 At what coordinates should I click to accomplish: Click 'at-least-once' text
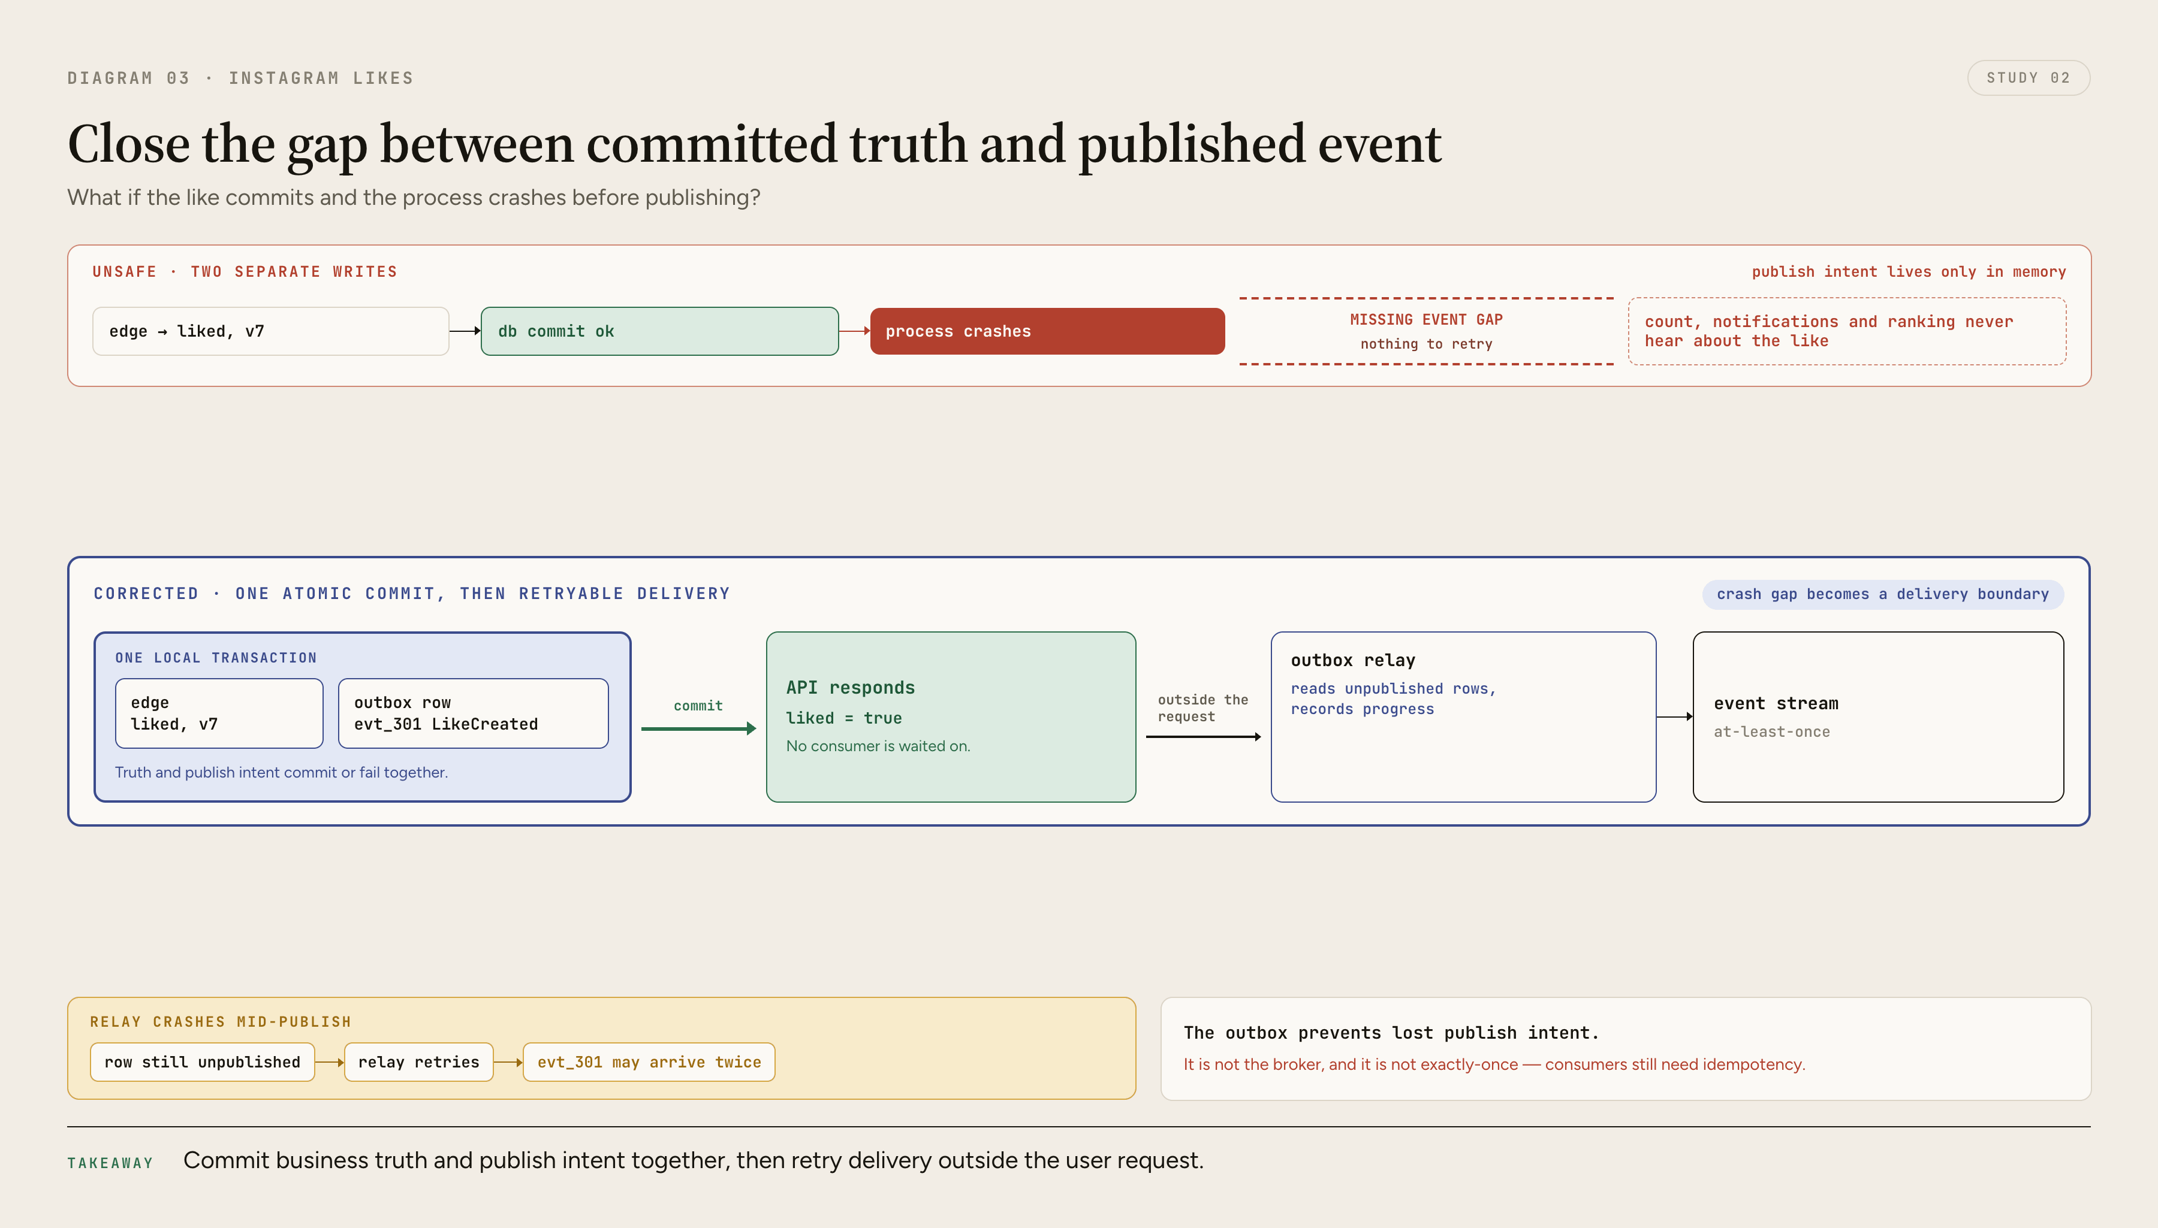pos(1771,732)
